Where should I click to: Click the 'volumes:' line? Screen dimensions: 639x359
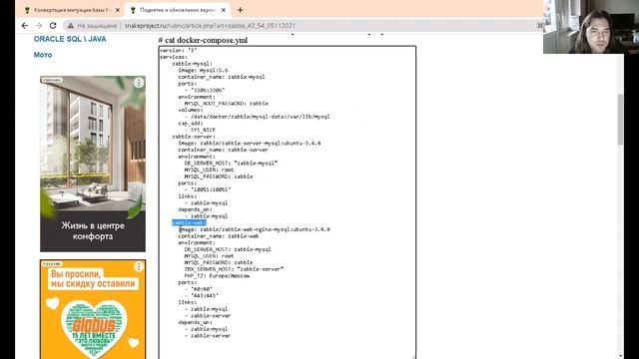(191, 110)
